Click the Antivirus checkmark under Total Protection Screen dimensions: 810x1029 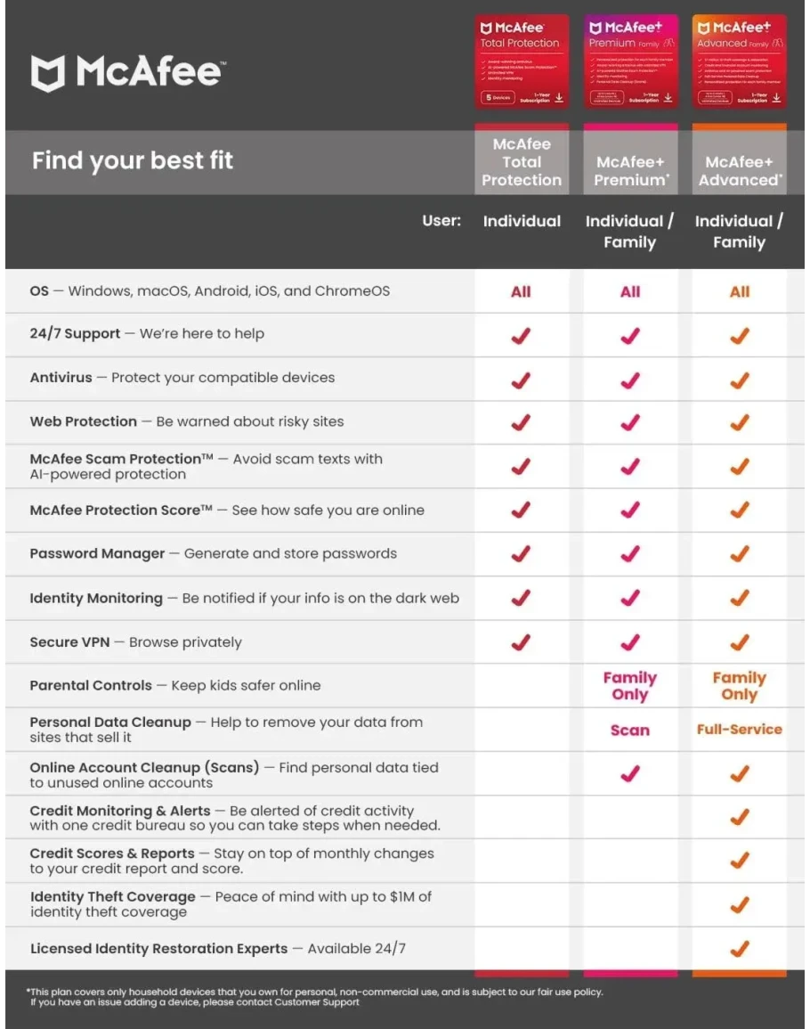pos(522,380)
